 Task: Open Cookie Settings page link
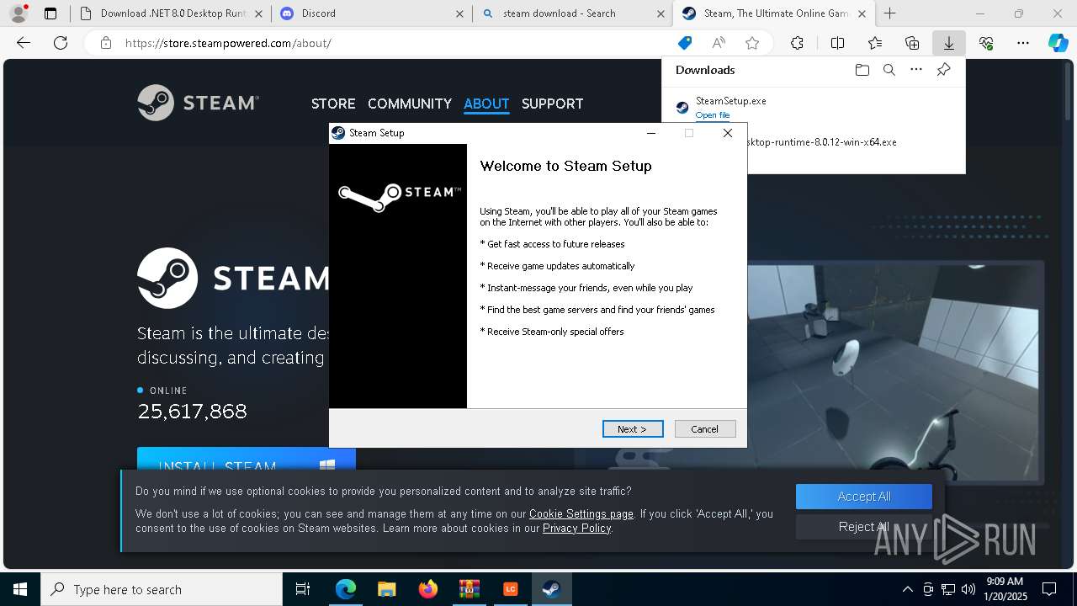(x=581, y=513)
